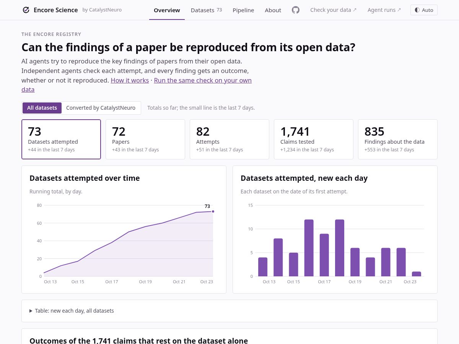
Task: Open the GitHub repository icon
Action: coord(296,10)
